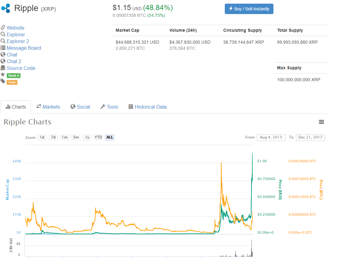Viewport: 345px width, 259px height.
Task: Click the lightning bolt on Buy / Sell button
Action: pyautogui.click(x=231, y=9)
